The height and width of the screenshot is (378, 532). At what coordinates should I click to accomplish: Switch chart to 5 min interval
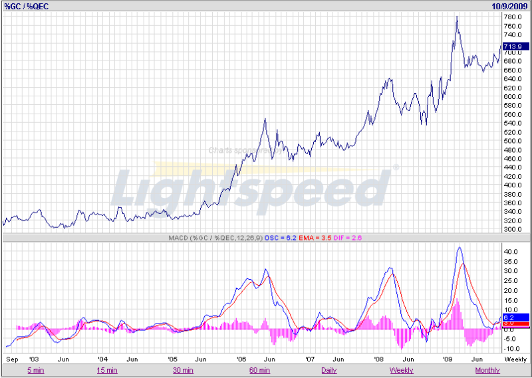point(36,370)
